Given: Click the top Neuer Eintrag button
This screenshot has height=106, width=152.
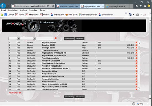Looking at the screenshot, I should (69, 39).
